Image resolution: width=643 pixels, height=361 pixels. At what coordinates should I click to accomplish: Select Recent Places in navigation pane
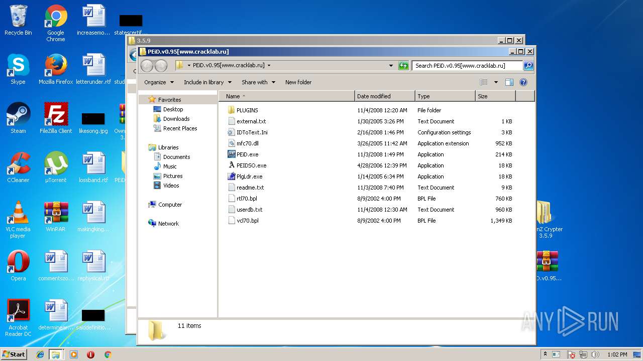(x=180, y=128)
